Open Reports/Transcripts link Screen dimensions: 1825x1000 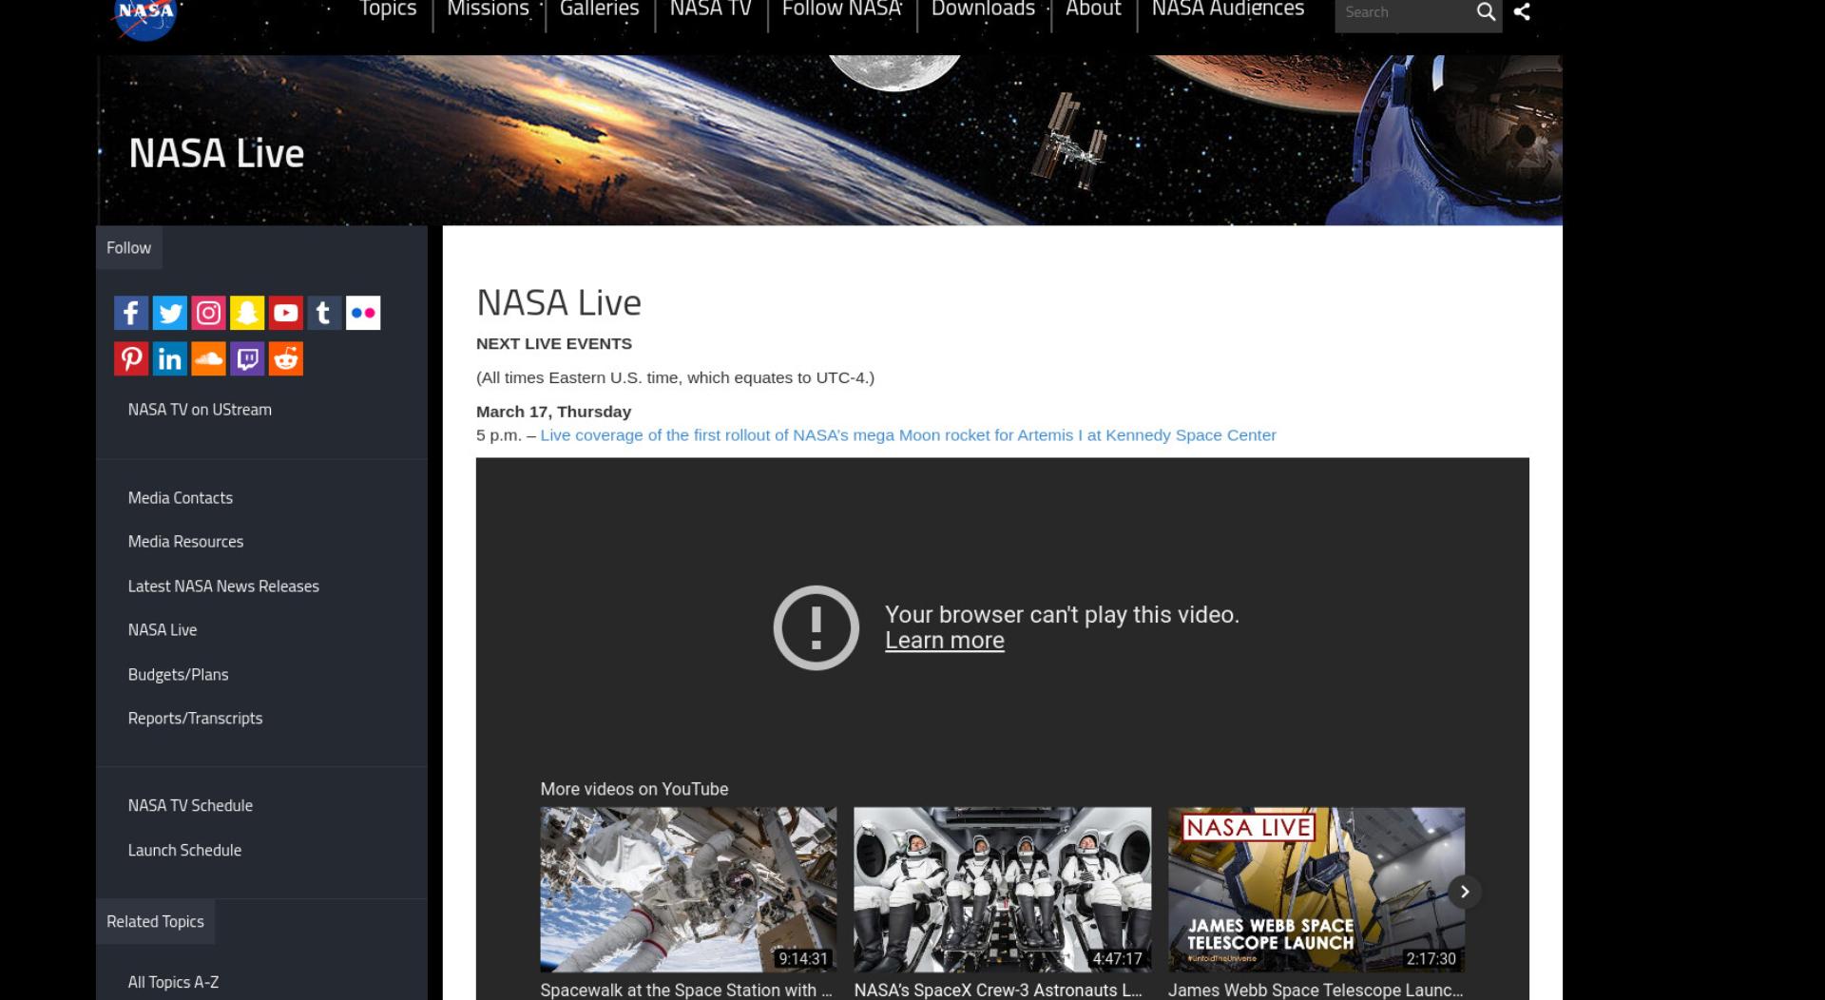195,719
